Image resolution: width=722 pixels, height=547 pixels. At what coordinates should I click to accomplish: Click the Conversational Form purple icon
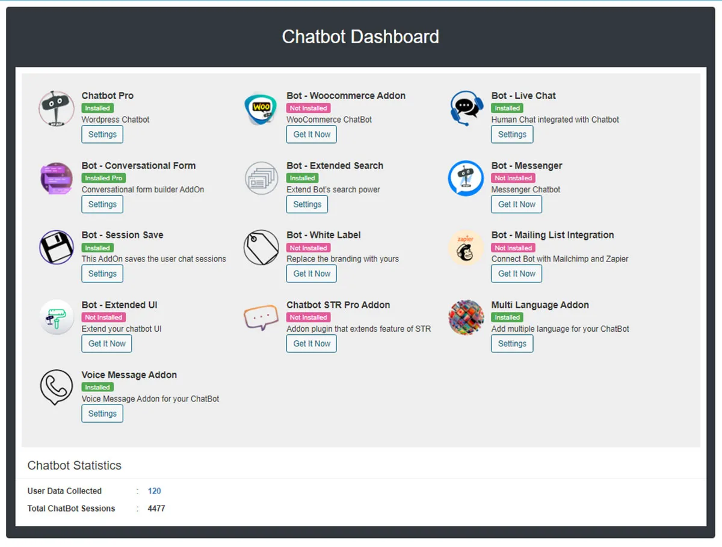pyautogui.click(x=57, y=179)
